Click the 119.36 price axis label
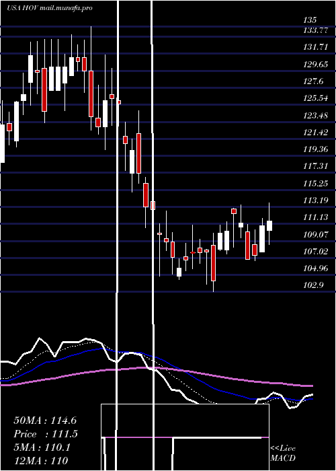This screenshot has height=471, width=336. [x=316, y=149]
